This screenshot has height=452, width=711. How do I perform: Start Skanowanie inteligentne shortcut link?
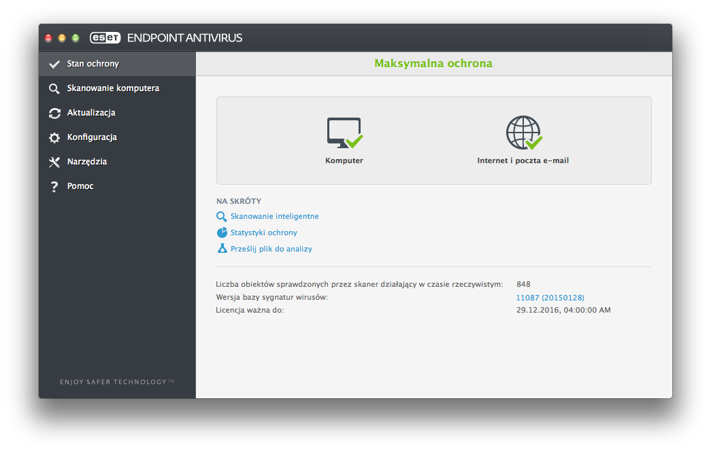point(274,217)
